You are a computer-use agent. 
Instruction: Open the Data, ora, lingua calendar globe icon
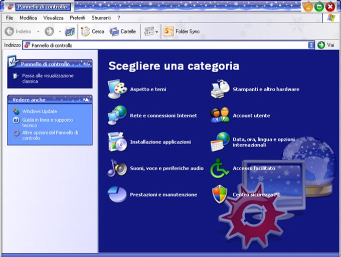tap(220, 142)
